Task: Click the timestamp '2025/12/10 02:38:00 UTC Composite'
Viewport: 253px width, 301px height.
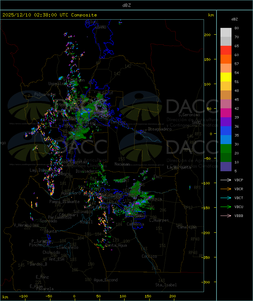Action: (x=50, y=15)
